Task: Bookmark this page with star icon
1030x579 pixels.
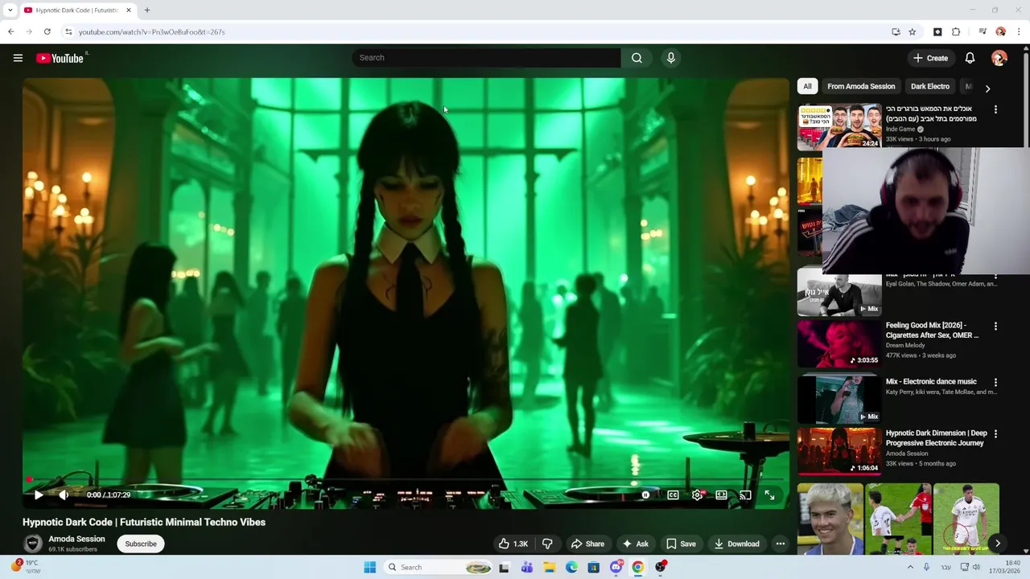Action: 912,32
